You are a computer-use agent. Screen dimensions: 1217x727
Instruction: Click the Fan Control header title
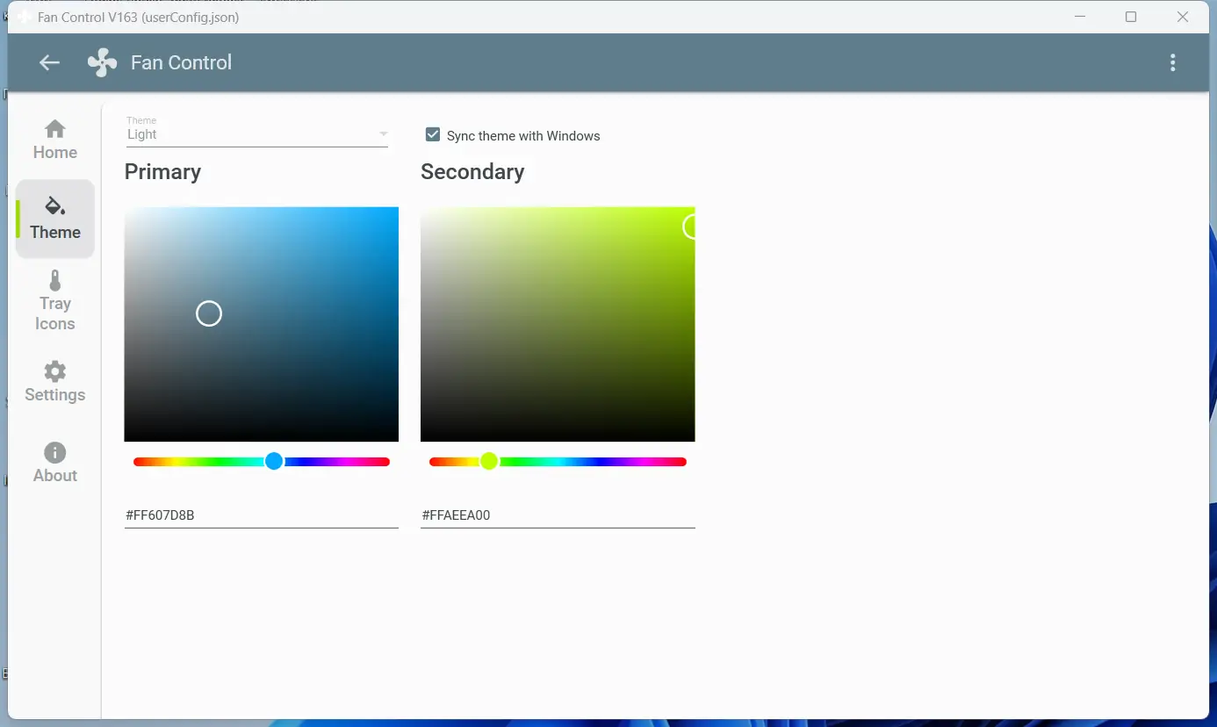coord(181,62)
